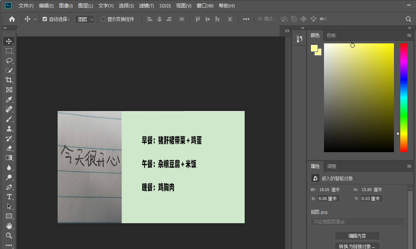The width and height of the screenshot is (416, 249).
Task: Click the foreground color swatch
Action: (314, 48)
